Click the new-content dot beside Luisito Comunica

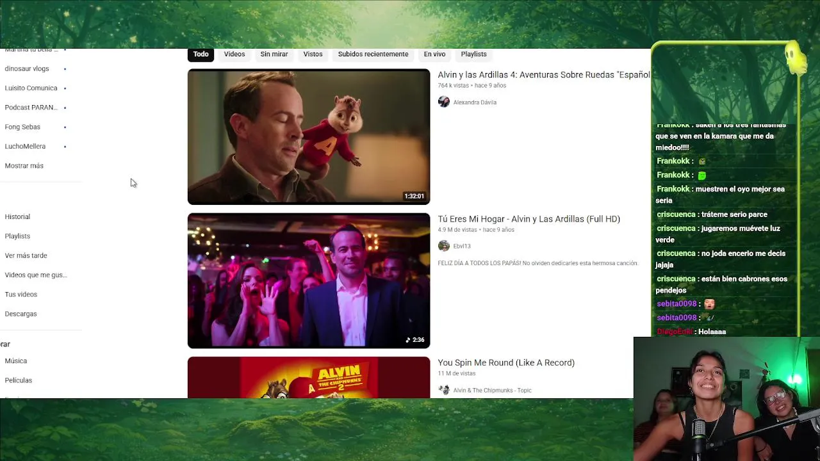click(65, 88)
